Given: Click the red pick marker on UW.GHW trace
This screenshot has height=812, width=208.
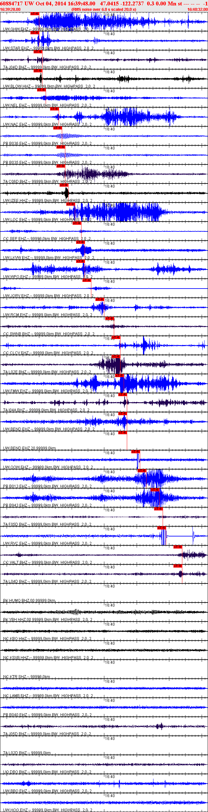Looking at the screenshot, I should pos(35,14).
